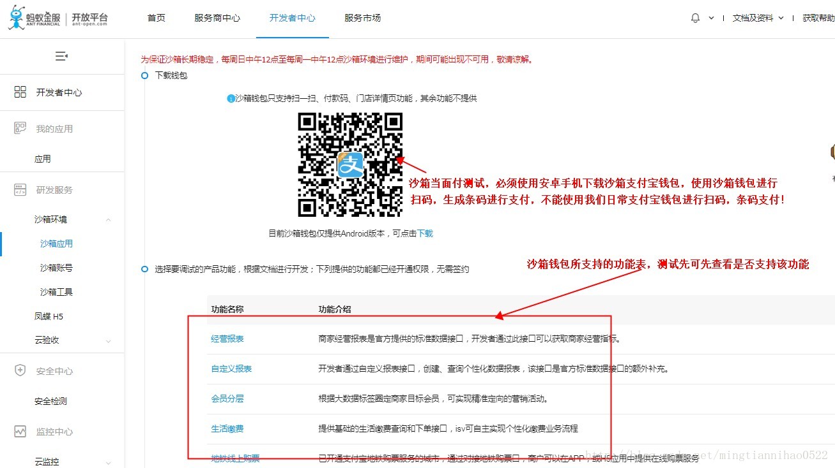Screen dimensions: 835x468
Task: Open the notification bell icon
Action: pos(695,18)
